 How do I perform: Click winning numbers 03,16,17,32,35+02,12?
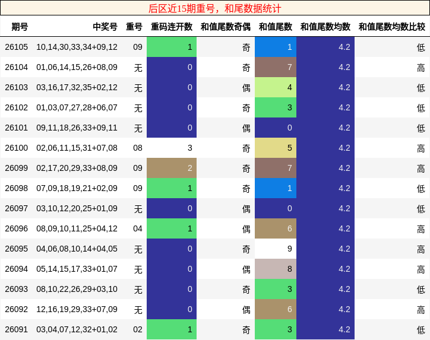pos(77,87)
